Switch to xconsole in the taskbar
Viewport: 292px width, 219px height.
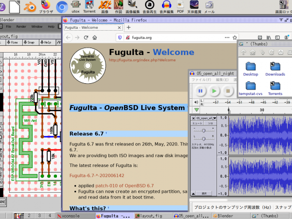[75, 216]
